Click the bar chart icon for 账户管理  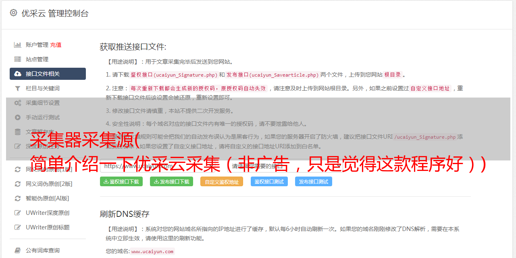coord(18,45)
